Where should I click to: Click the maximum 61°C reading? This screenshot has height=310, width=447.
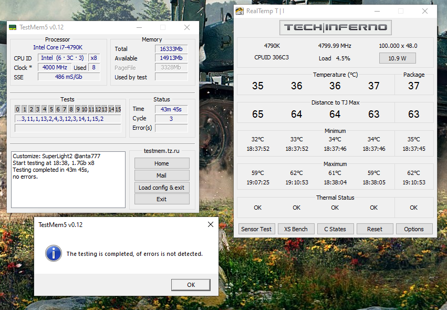point(335,173)
